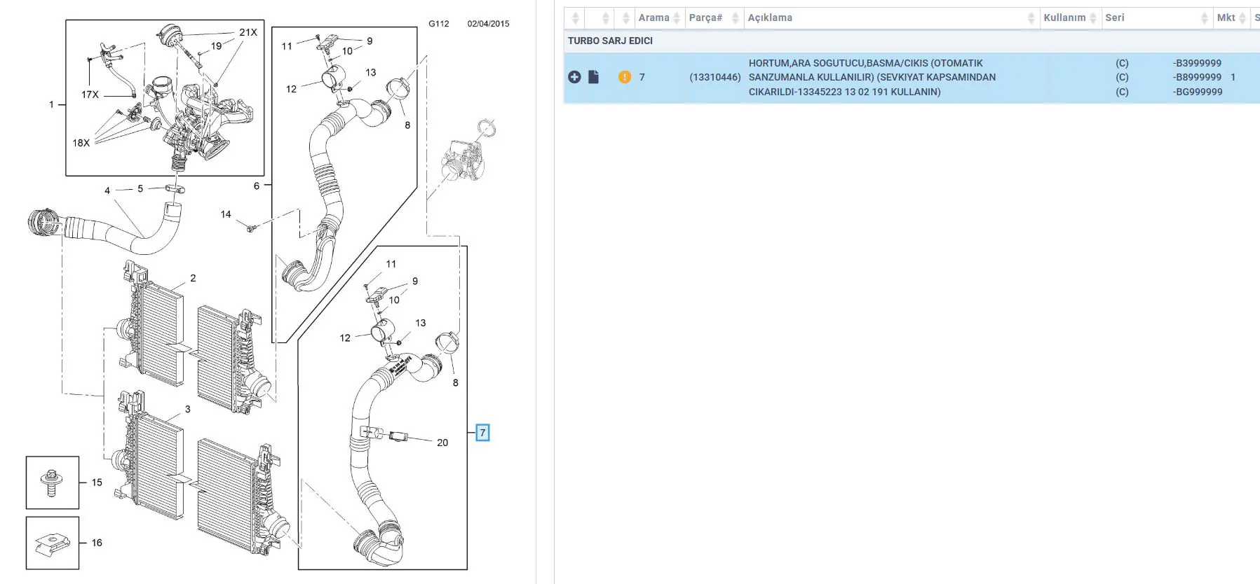Click callout number 1 beside turbo box
The image size is (1260, 584).
pos(51,104)
